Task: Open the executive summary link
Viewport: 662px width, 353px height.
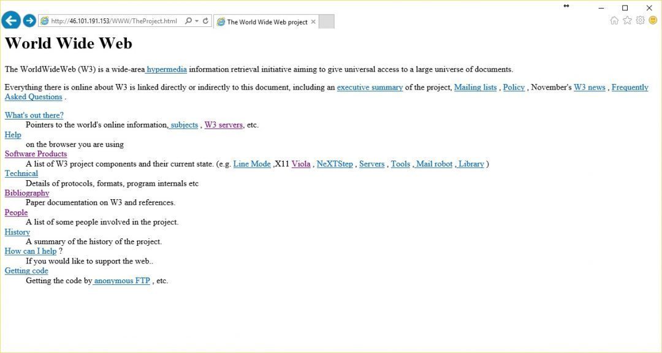Action: coord(370,88)
